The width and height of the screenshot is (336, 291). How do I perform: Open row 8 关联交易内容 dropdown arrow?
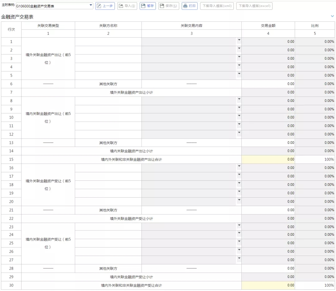tap(239, 99)
